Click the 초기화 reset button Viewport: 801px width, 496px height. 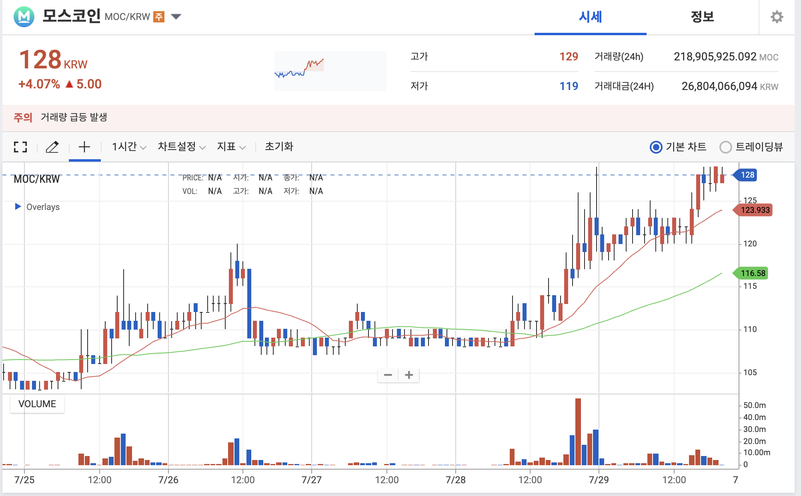point(279,147)
